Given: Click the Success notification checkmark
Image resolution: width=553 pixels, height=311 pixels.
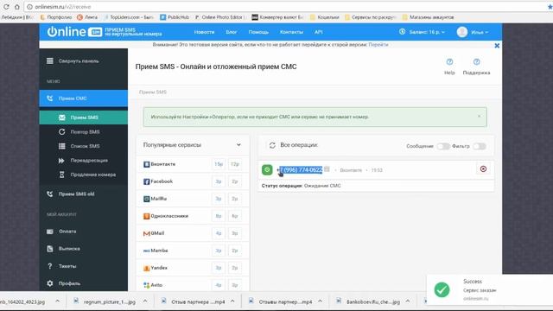Looking at the screenshot, I should click(442, 290).
